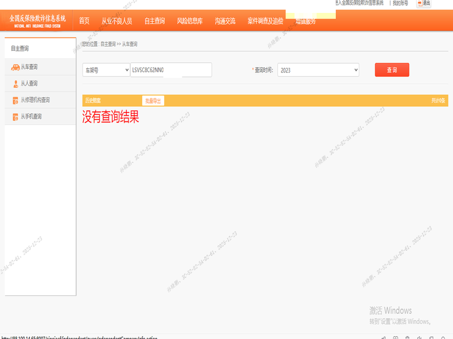Click the 批量导出 batch export button
The image size is (453, 339).
point(153,101)
